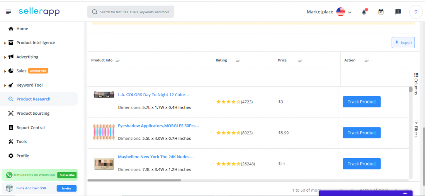The width and height of the screenshot is (425, 196).
Task: Expand the Keyword Tool arrow
Action: [5, 85]
